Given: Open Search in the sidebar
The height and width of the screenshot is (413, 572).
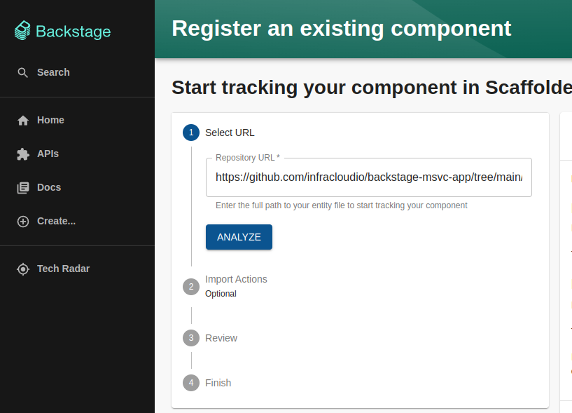Looking at the screenshot, I should [x=53, y=72].
